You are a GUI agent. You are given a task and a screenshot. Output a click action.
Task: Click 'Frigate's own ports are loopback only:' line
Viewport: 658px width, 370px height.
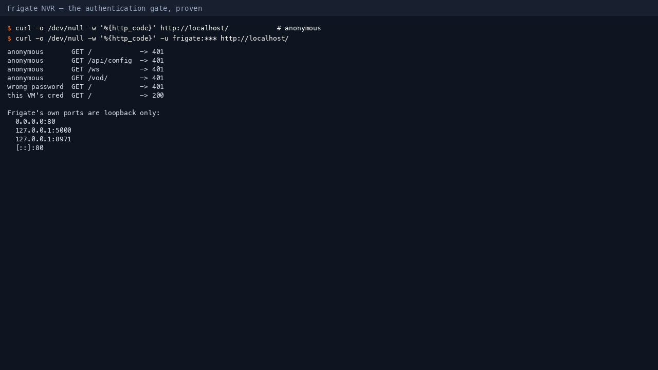coord(84,113)
